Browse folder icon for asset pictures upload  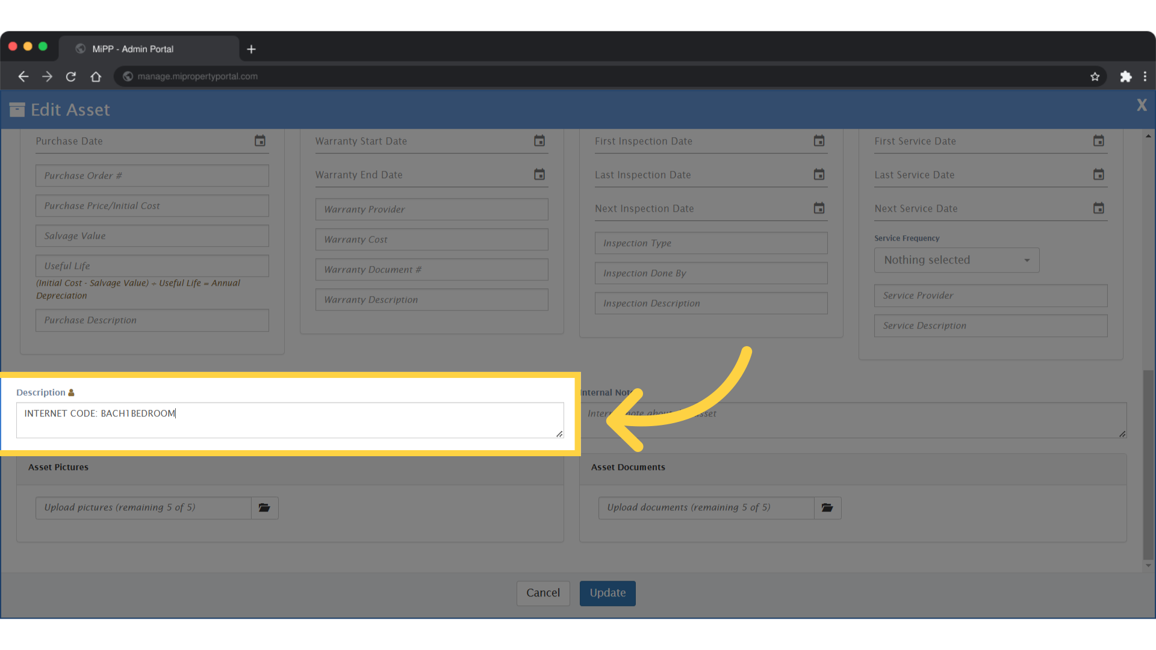point(264,507)
